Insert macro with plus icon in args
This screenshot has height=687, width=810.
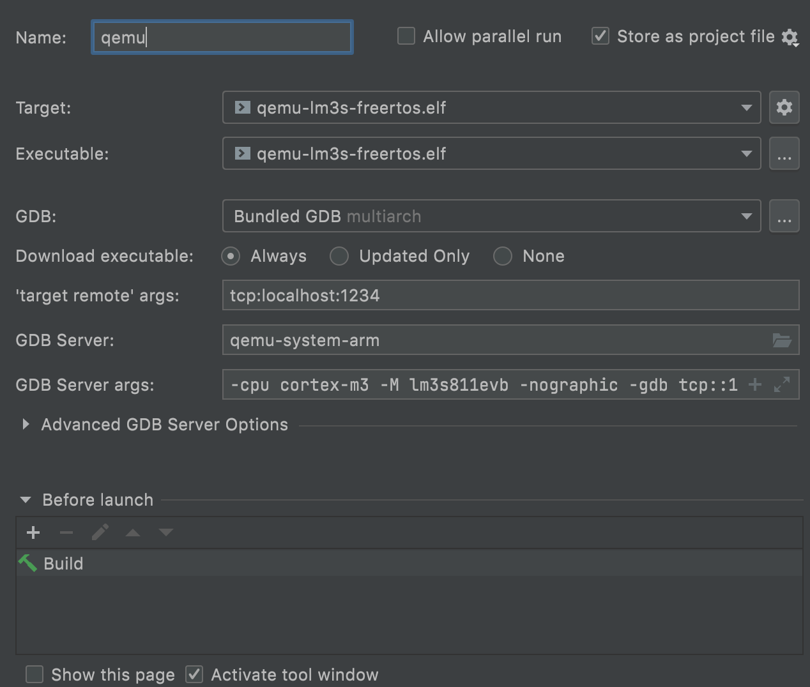click(755, 384)
